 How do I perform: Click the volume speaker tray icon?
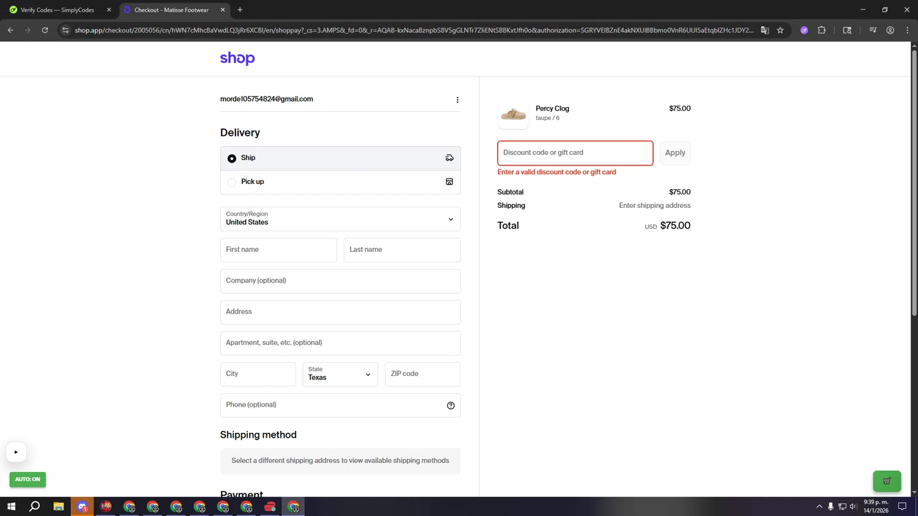[853, 506]
